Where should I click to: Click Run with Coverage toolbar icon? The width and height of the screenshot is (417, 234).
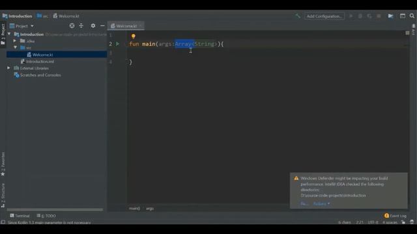point(369,16)
